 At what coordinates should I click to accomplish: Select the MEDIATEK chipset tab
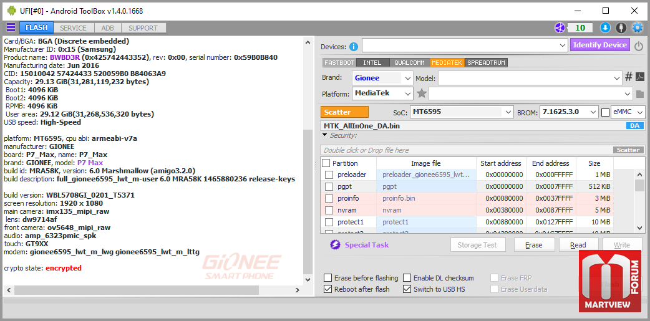tap(447, 63)
